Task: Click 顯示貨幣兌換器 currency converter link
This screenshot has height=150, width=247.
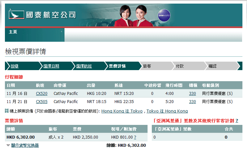Action: (x=25, y=145)
